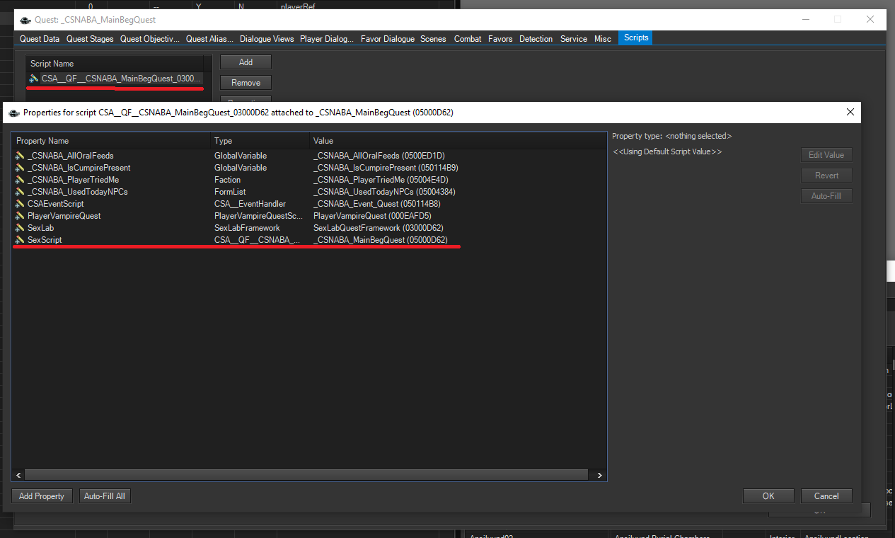Click the Add Property button
This screenshot has width=895, height=538.
(x=41, y=496)
